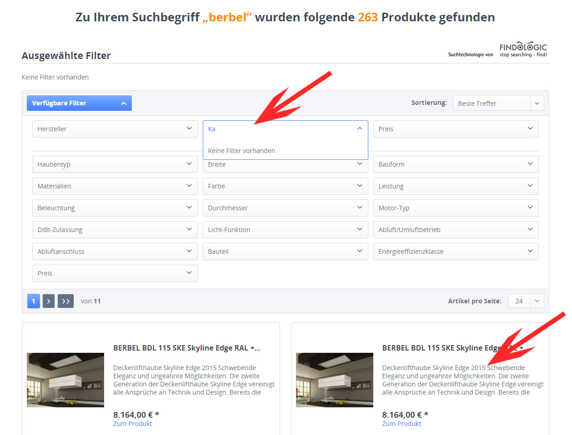
Task: Follow the second product's Zum Produkt link
Action: (x=401, y=424)
